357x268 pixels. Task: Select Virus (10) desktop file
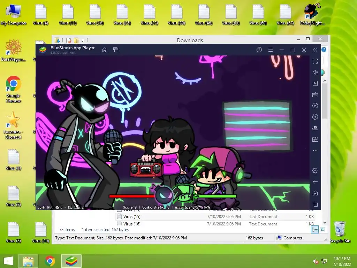tap(40, 232)
